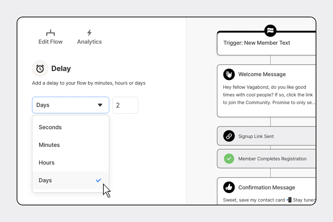Click the Confirmation Message thumbs-up icon

tap(229, 187)
